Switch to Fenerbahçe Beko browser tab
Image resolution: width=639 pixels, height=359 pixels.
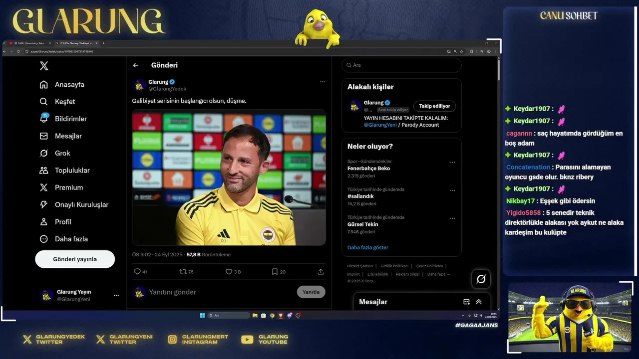pos(30,43)
